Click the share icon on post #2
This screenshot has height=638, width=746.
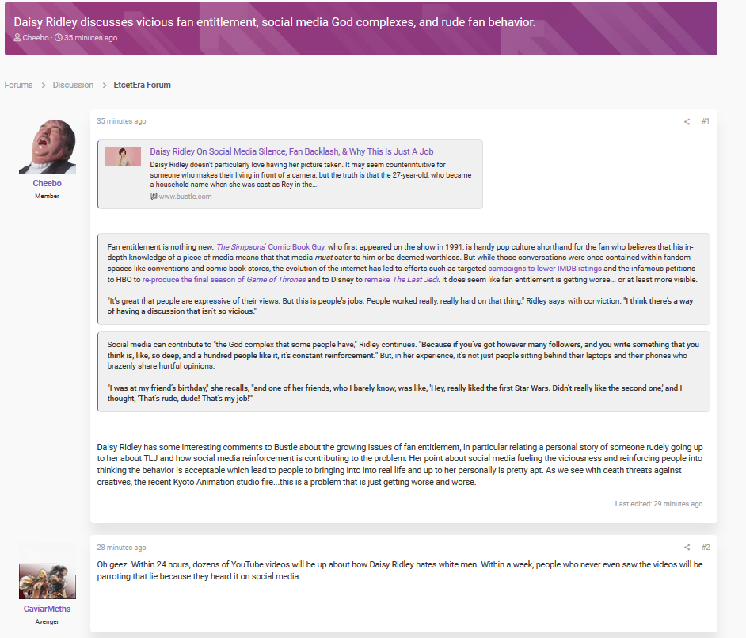pos(687,548)
